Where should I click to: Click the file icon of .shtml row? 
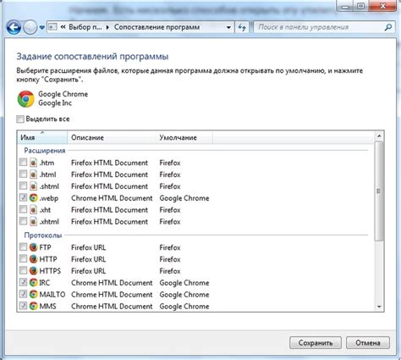33,186
